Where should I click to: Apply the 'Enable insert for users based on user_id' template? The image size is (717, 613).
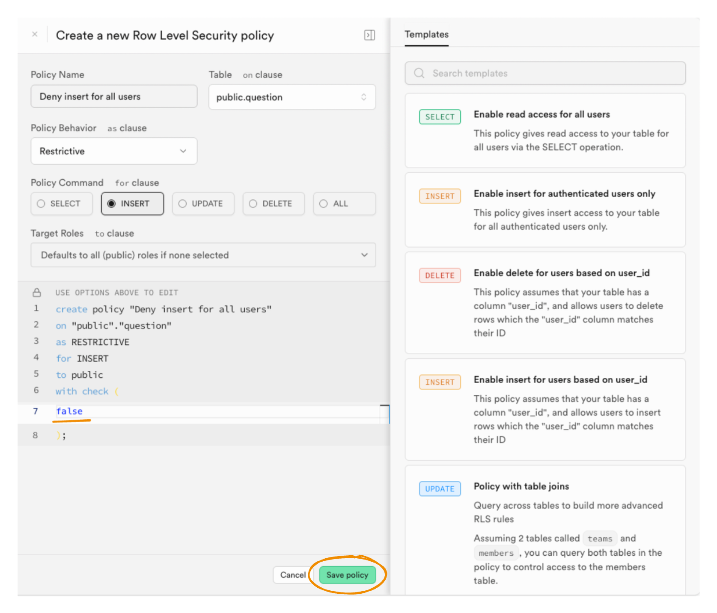point(545,409)
